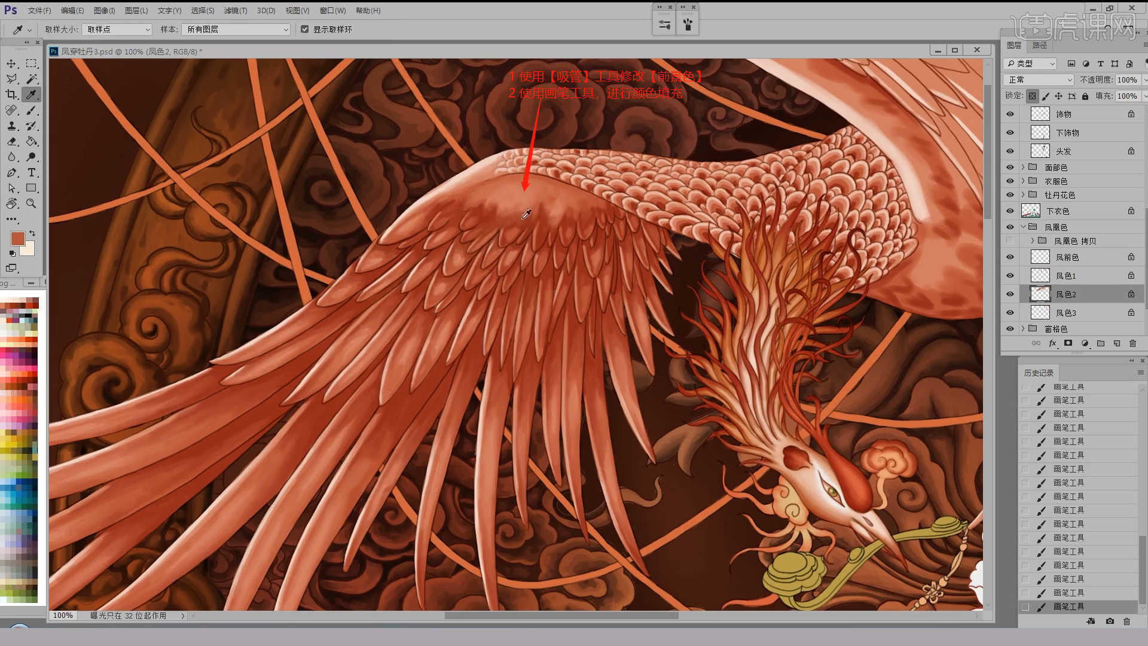Open the 滤镜(T) menu
1148x646 pixels.
[235, 11]
